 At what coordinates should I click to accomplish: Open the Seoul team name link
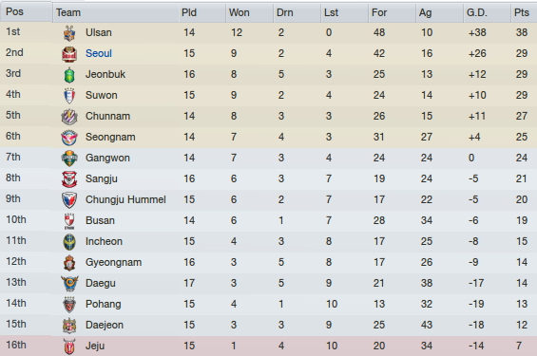(x=99, y=53)
